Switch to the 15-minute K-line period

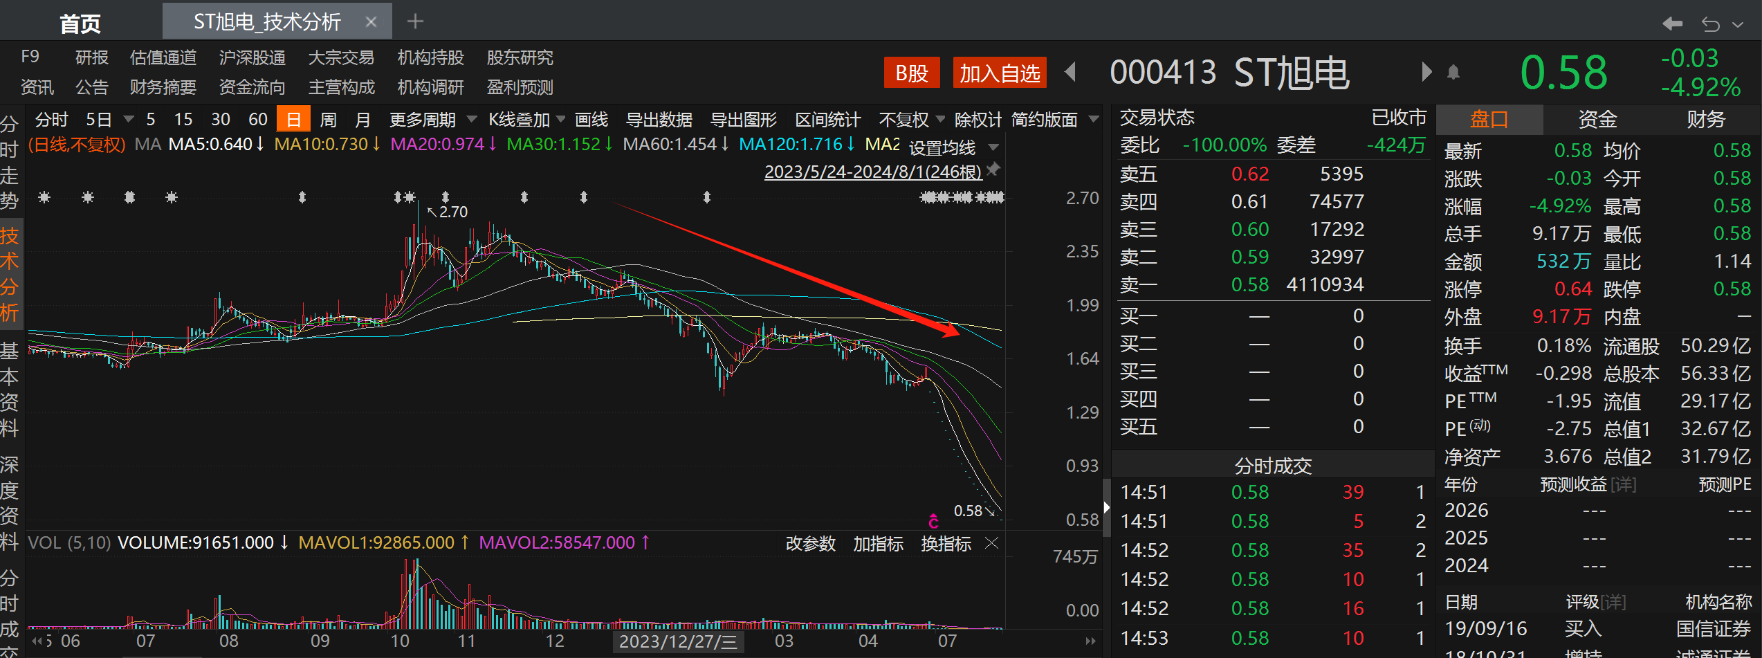[x=183, y=120]
